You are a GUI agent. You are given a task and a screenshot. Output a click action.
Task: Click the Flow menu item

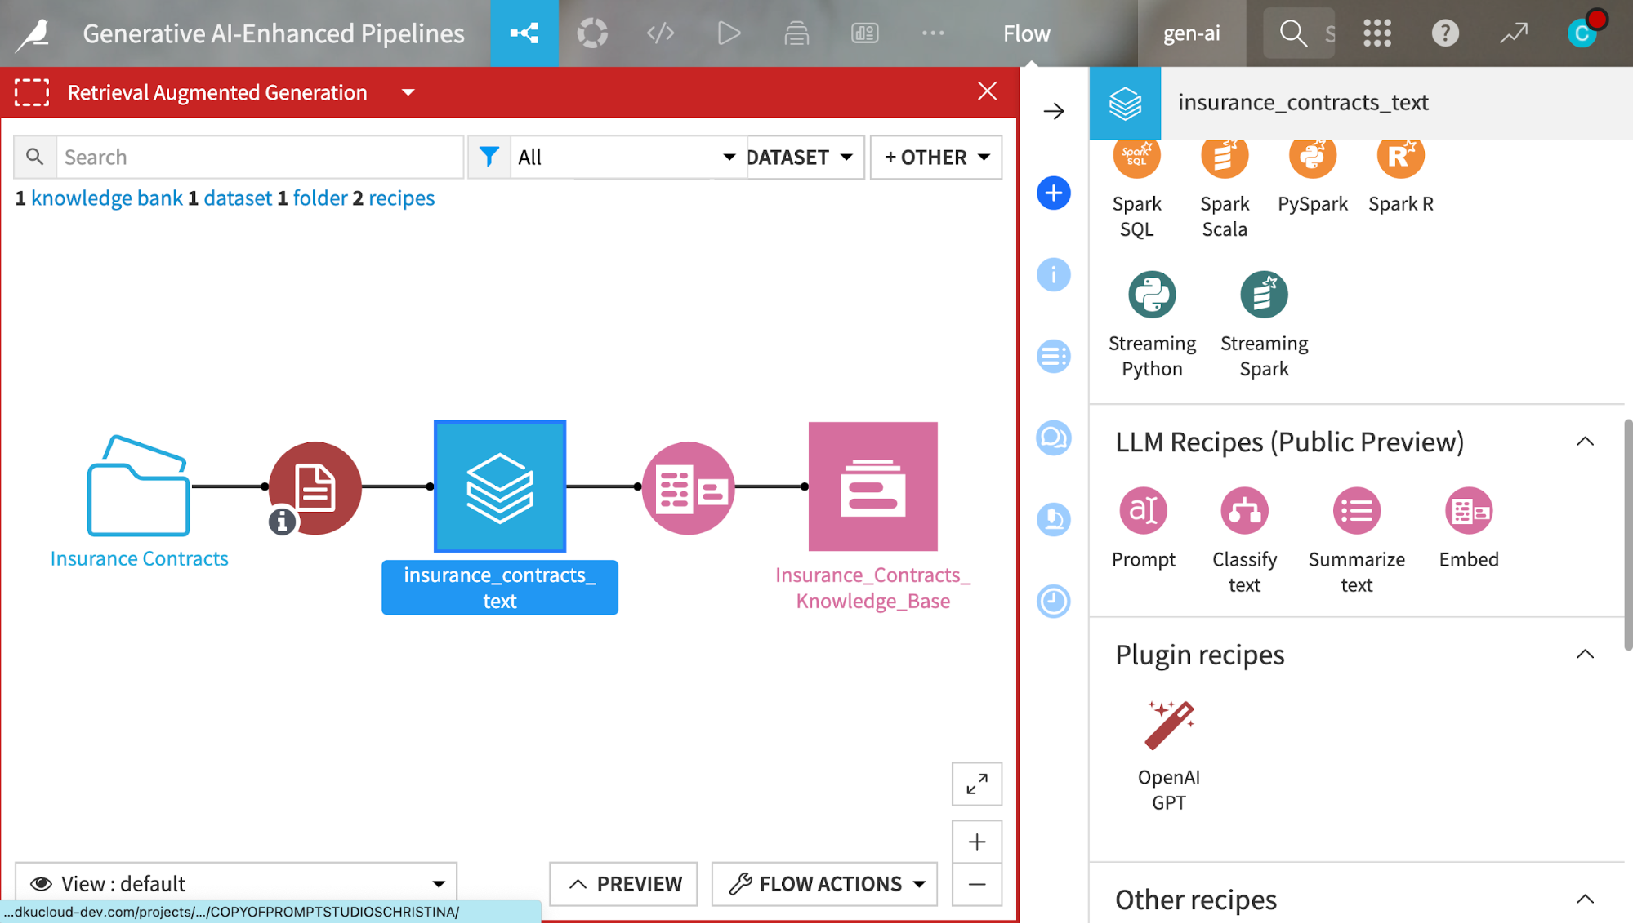(1026, 33)
